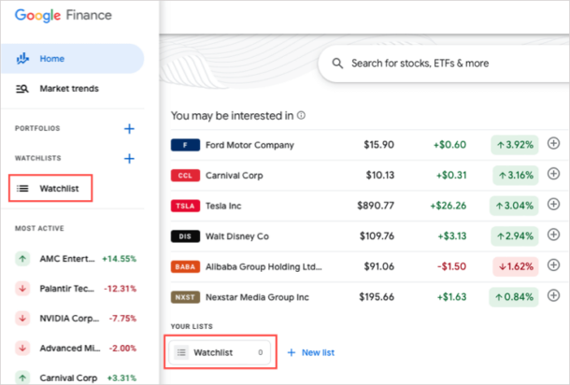Open Carnival Corp in Most Active
The image size is (570, 385).
[76, 378]
